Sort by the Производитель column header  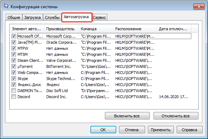62,29
